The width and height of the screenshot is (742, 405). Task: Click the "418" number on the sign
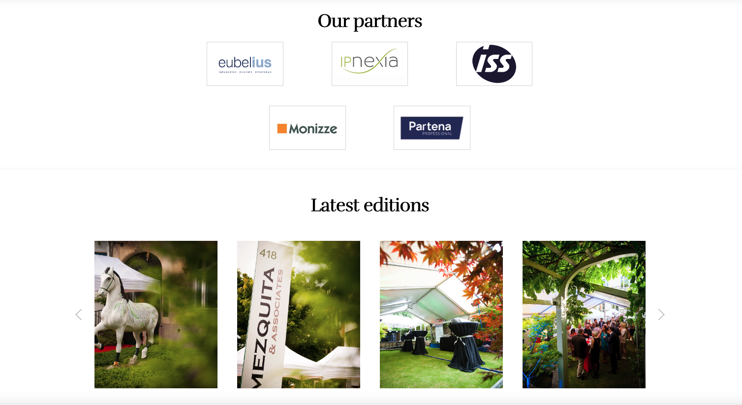coord(268,254)
